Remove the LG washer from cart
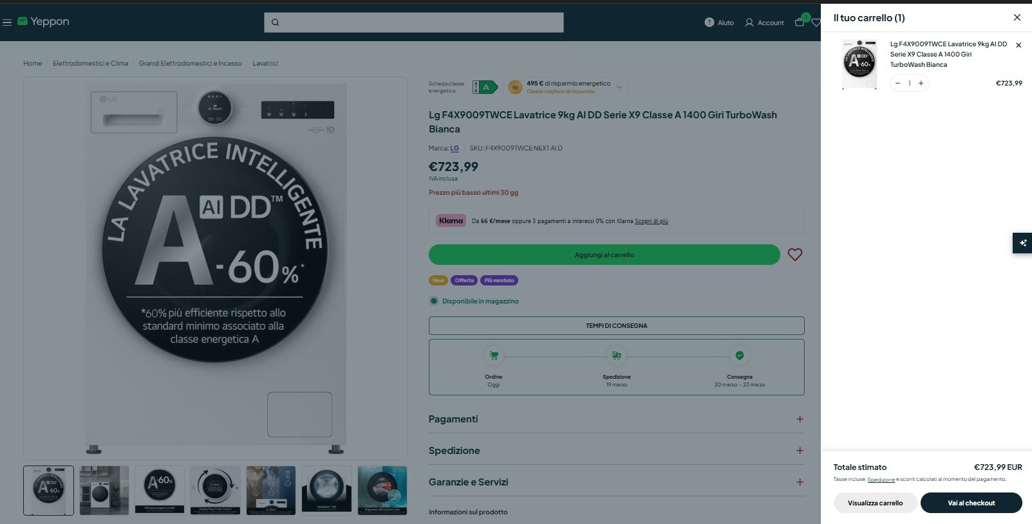 click(x=1018, y=45)
